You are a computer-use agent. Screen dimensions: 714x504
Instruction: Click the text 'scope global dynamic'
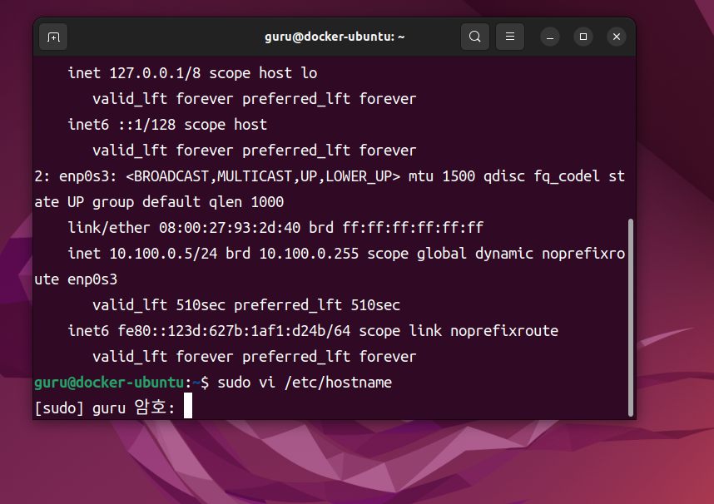[x=450, y=253]
